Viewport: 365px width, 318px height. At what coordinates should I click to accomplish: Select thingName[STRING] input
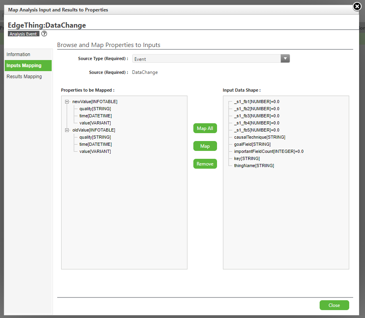(x=254, y=166)
